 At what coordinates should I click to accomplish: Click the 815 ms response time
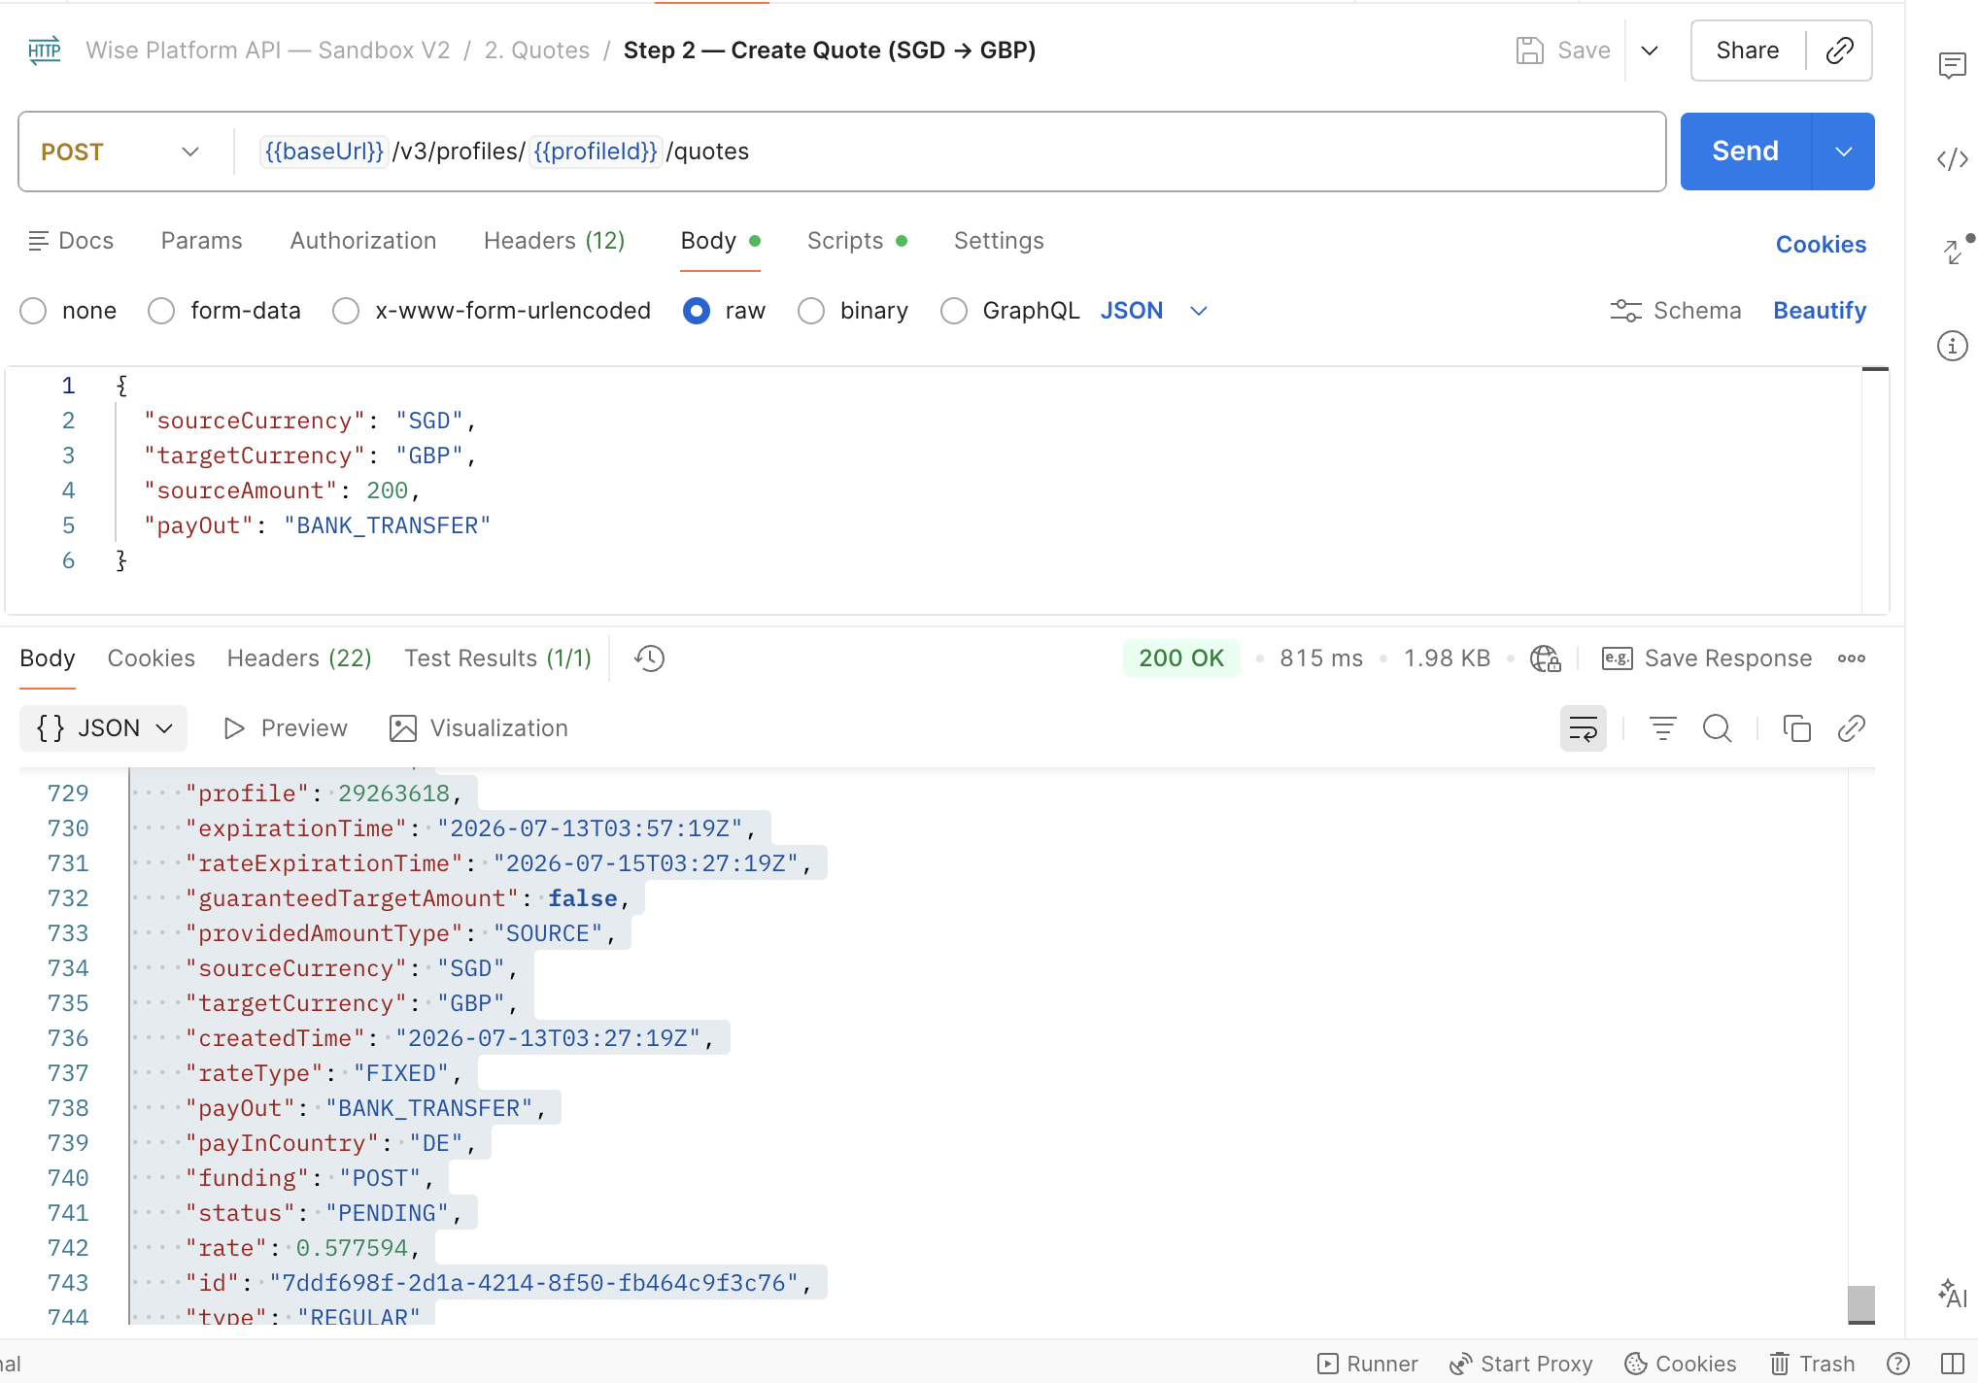coord(1320,658)
